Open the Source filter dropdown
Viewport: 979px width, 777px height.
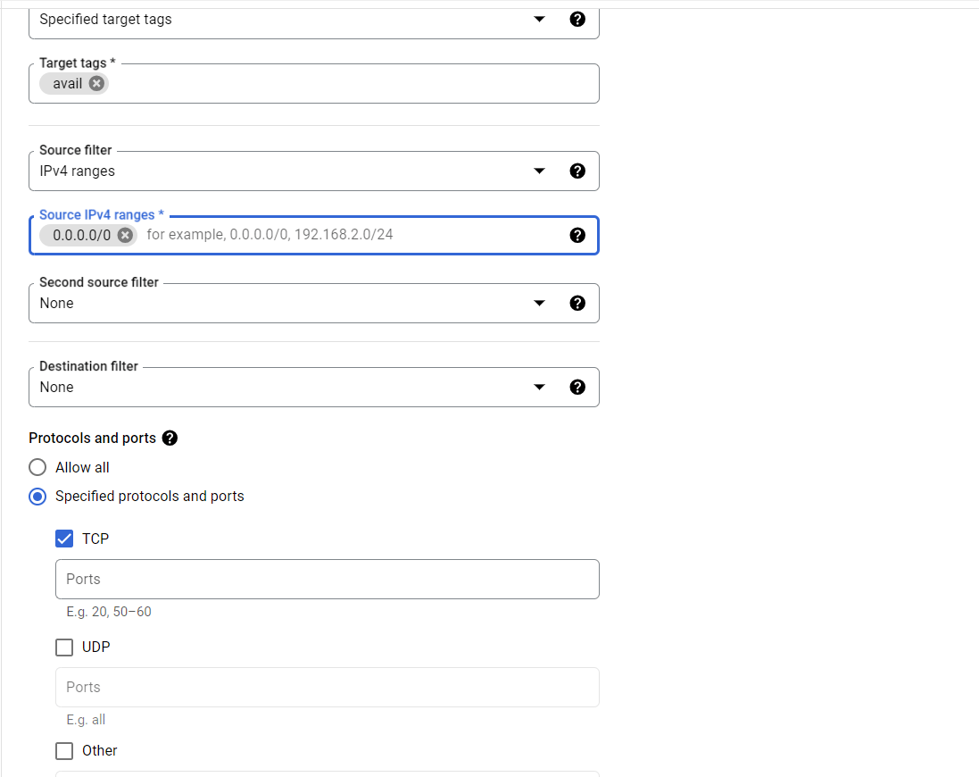point(539,171)
